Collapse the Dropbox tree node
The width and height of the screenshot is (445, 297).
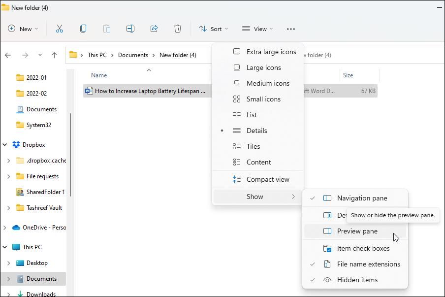point(5,145)
